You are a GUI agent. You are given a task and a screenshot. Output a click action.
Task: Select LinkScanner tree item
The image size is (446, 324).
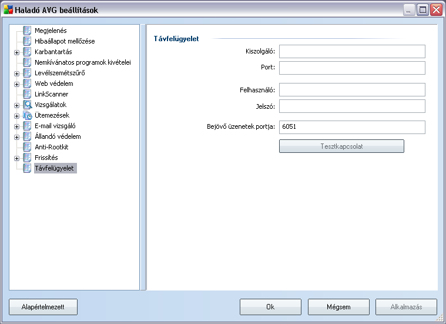[52, 94]
